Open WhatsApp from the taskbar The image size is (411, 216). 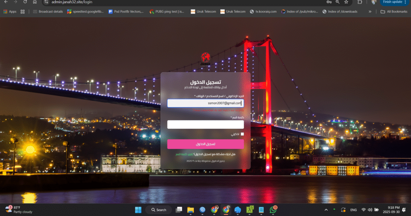273,210
